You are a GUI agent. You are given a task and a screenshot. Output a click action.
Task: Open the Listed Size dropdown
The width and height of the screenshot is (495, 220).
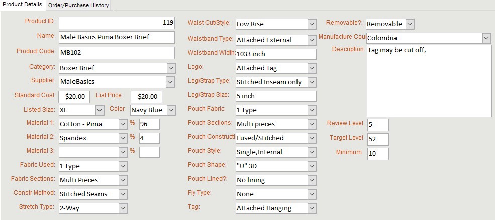[99, 110]
